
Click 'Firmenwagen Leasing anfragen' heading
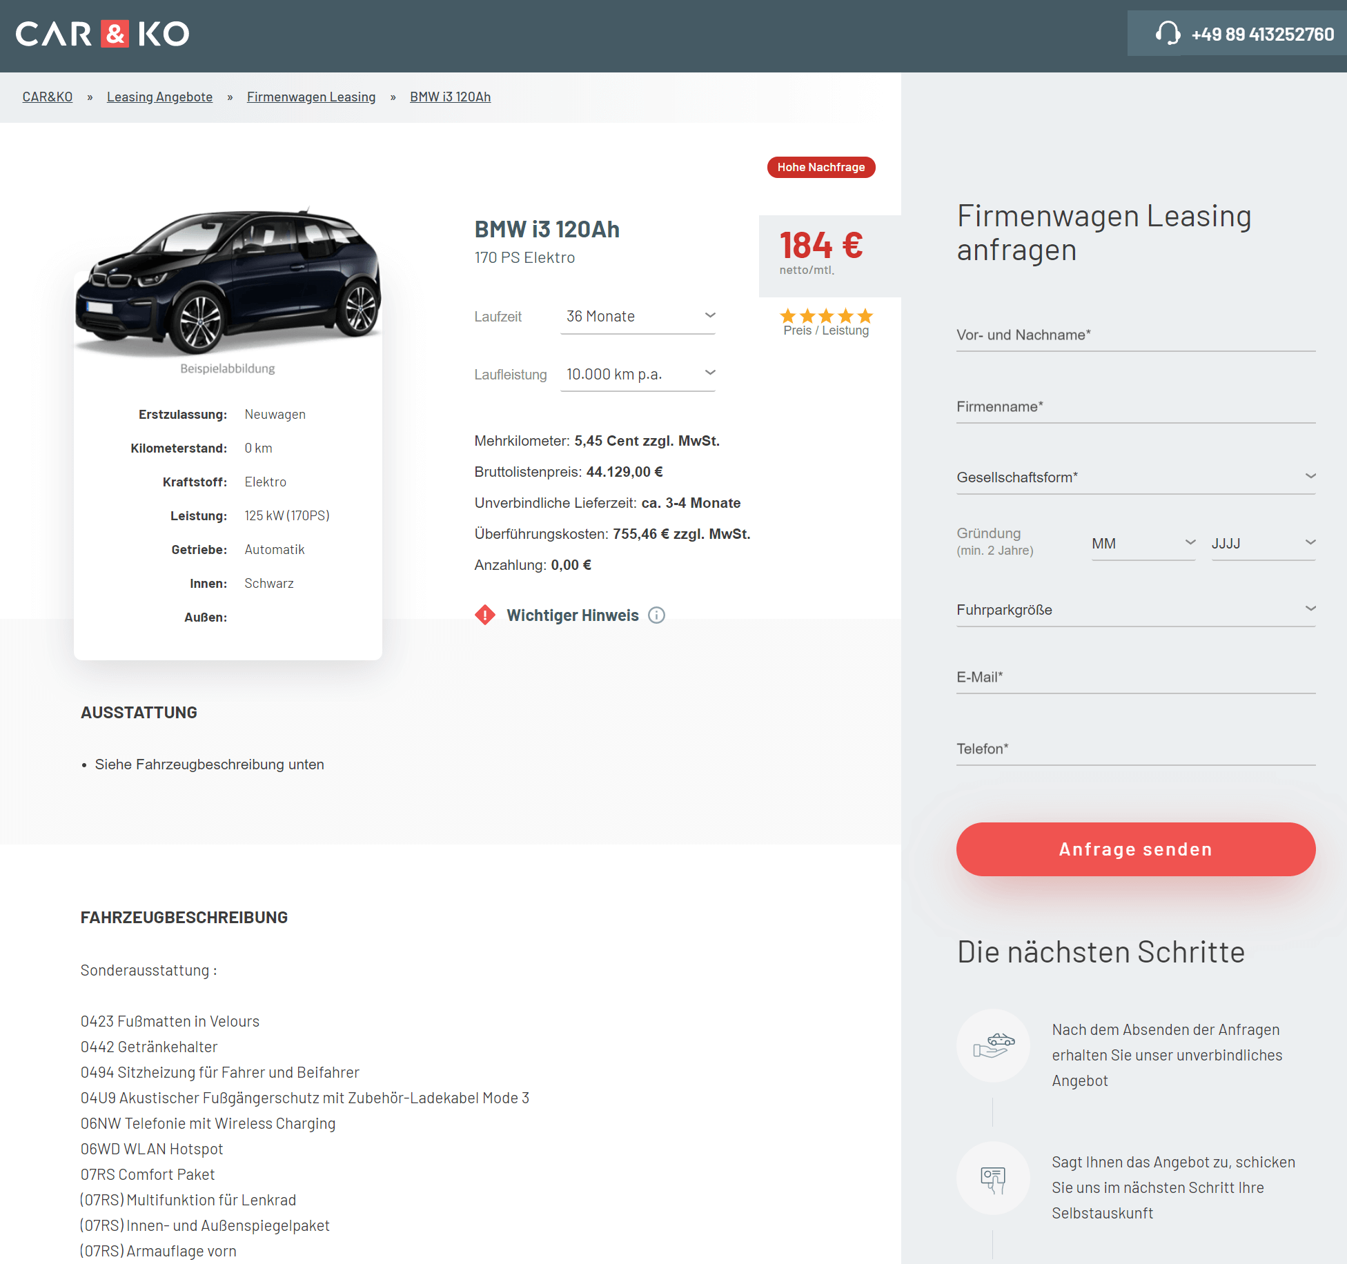tap(1104, 233)
